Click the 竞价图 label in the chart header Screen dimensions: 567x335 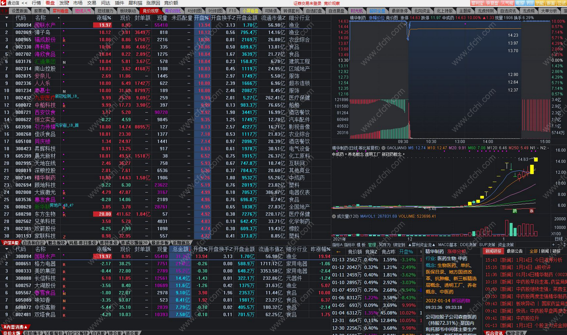coord(392,18)
